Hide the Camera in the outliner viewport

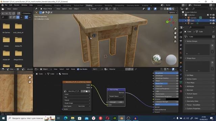(x=211, y=18)
